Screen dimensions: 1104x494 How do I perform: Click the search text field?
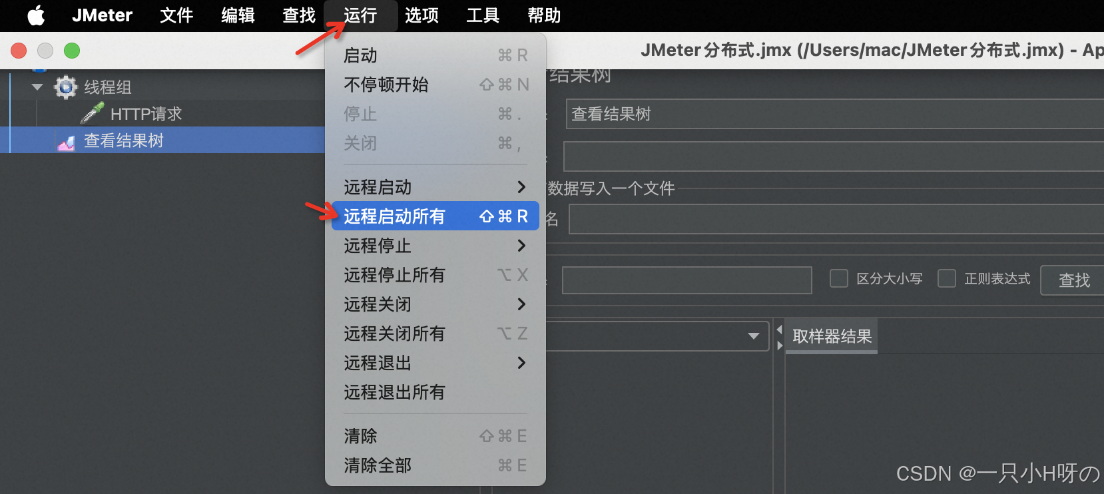click(687, 280)
